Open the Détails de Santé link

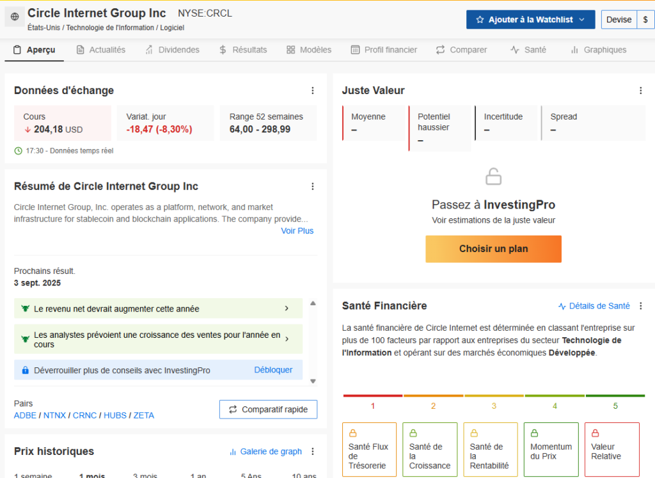(x=594, y=306)
